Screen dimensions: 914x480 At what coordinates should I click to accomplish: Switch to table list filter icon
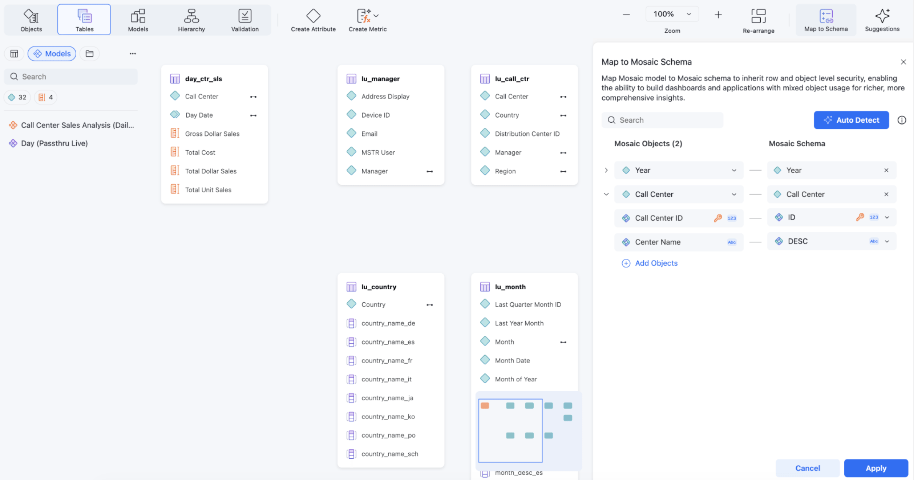[x=14, y=54]
